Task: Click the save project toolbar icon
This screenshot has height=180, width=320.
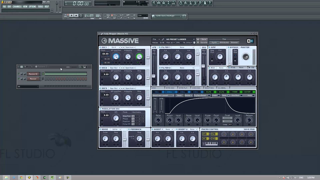Action: [x=185, y=3]
